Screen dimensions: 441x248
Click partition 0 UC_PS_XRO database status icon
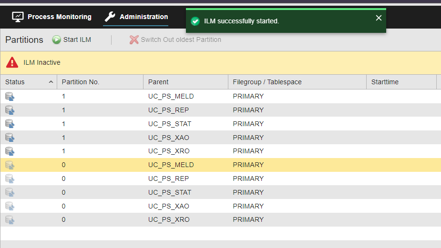(10, 219)
